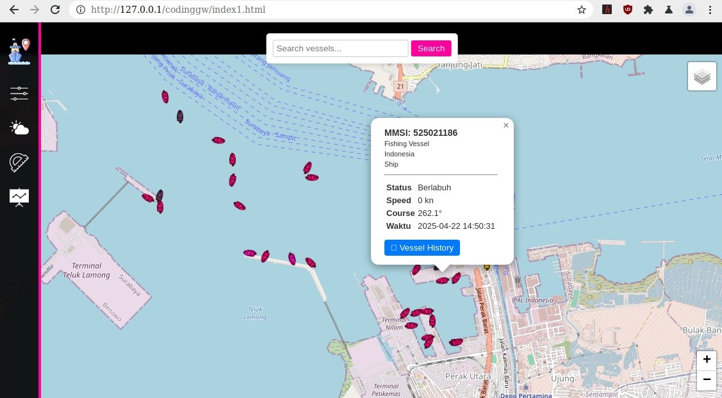This screenshot has height=398, width=722.
Task: Open the browser profile avatar
Action: pyautogui.click(x=689, y=10)
